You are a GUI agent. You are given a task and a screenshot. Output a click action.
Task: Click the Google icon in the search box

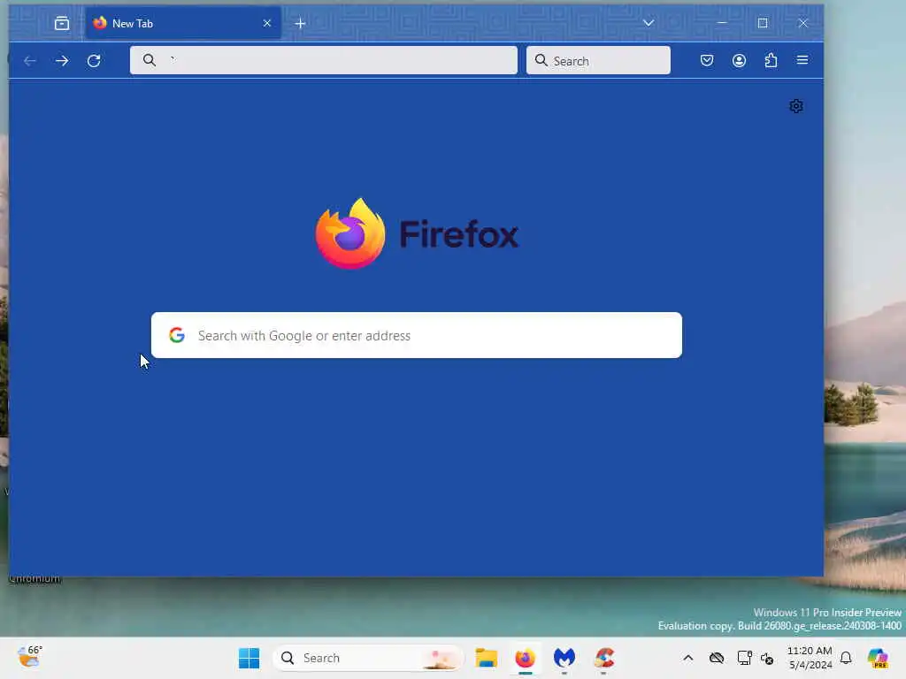coord(177,335)
